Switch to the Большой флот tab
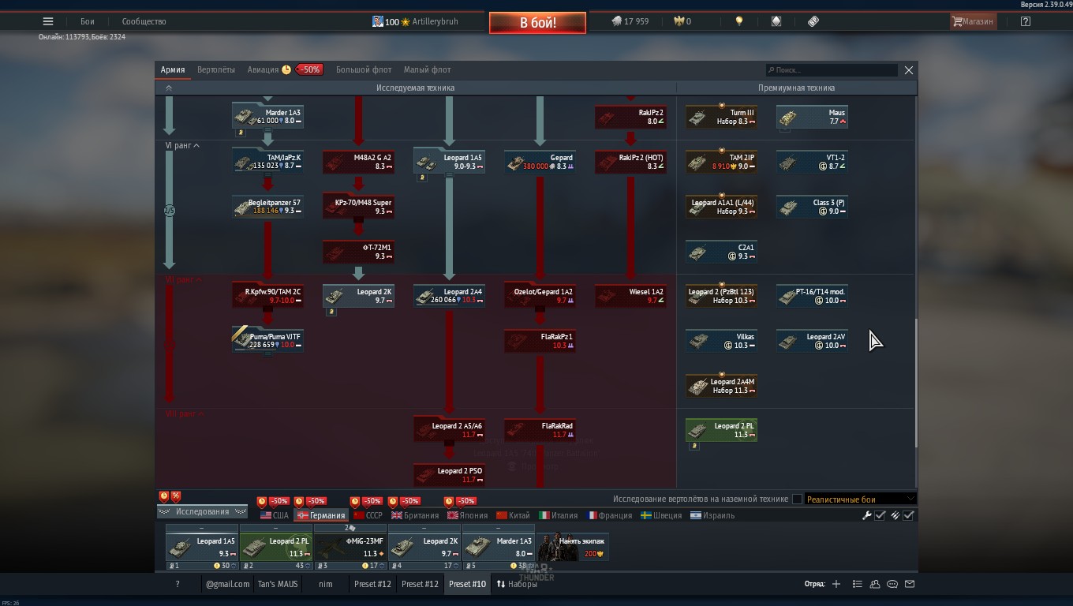 364,69
